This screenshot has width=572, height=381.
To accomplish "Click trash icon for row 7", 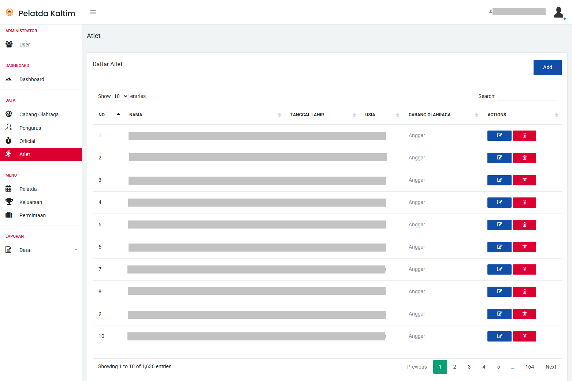I will [524, 269].
